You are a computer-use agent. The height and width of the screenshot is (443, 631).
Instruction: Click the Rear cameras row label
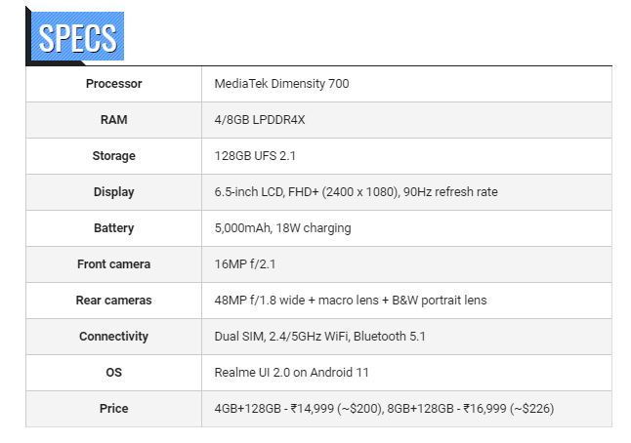[113, 301]
